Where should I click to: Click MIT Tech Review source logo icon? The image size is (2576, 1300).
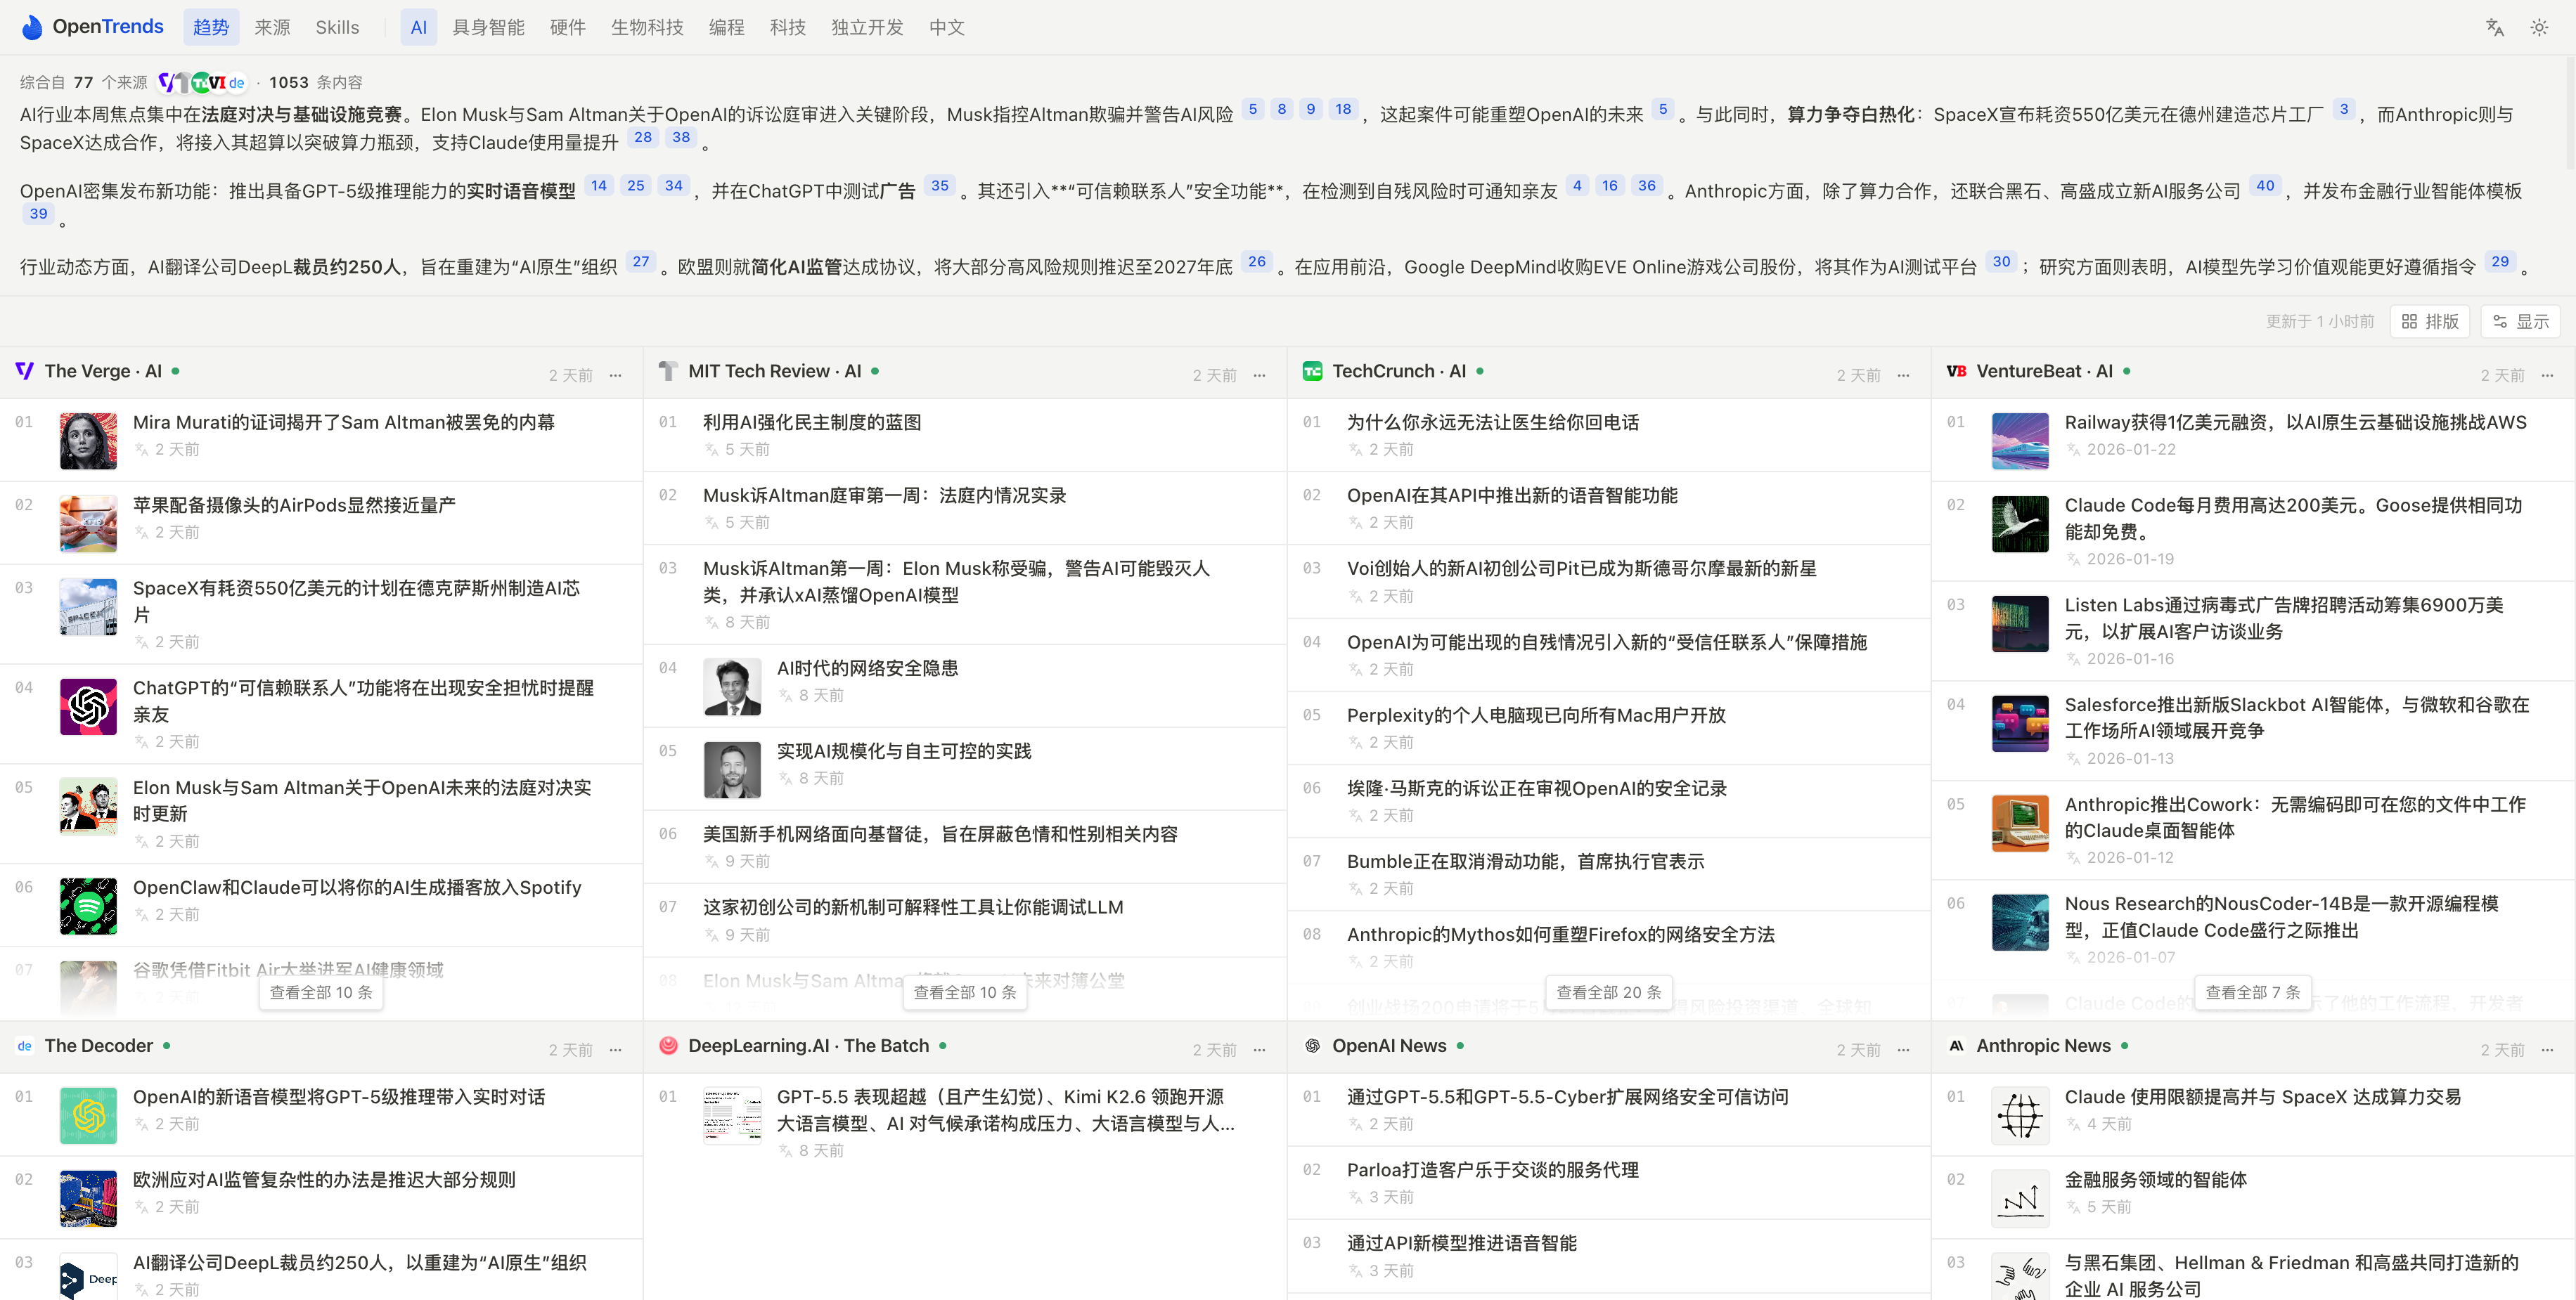669,371
